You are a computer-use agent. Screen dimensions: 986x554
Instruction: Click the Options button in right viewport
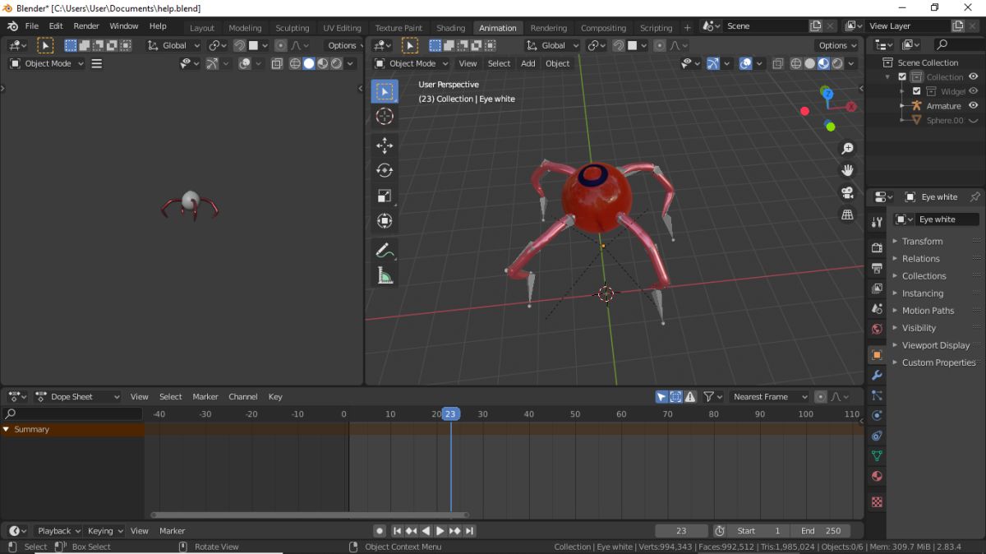pos(836,45)
